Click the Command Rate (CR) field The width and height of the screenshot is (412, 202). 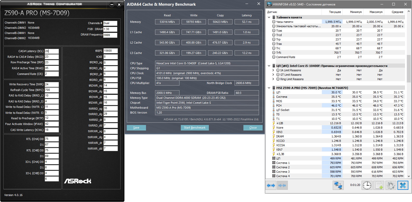tap(52, 74)
